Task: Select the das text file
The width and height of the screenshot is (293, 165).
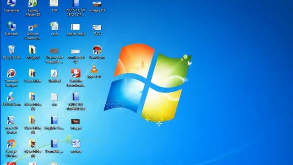Action: [x=54, y=99]
